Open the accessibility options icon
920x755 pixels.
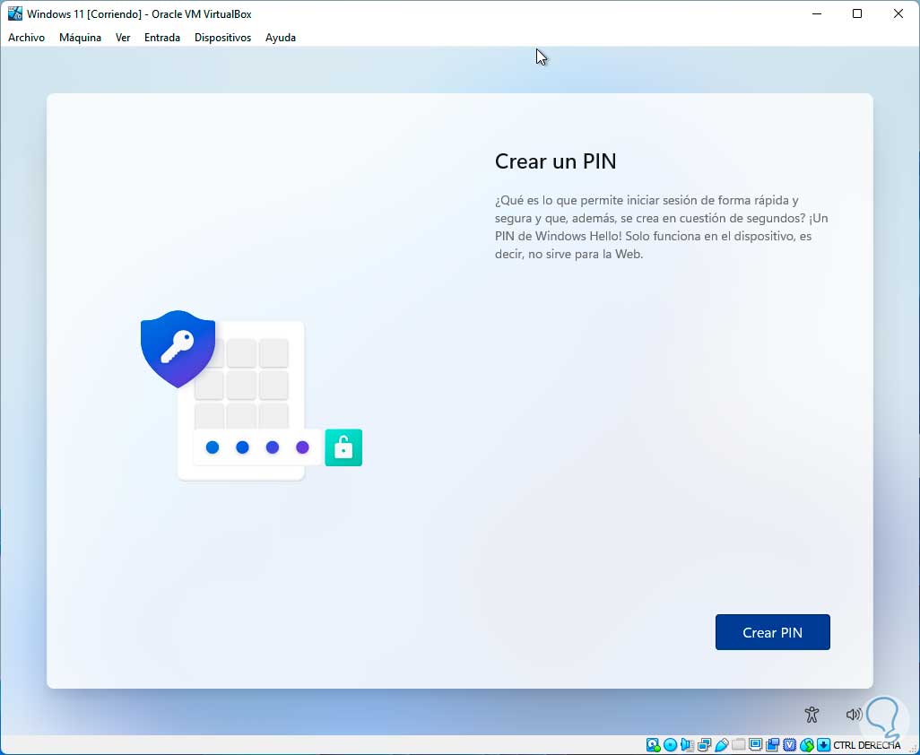[812, 714]
